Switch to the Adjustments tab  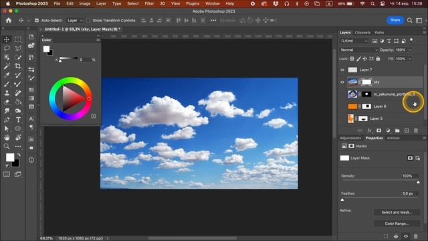350,138
